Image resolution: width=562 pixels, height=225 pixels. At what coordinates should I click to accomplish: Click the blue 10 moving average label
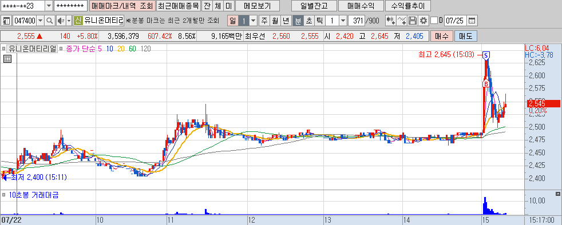(110, 49)
